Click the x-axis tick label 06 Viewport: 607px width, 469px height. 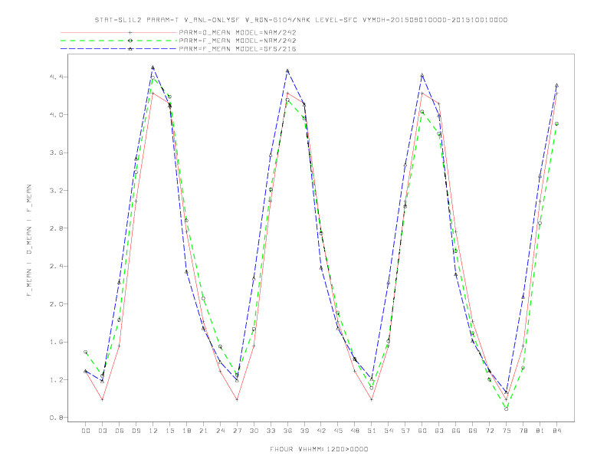120,431
